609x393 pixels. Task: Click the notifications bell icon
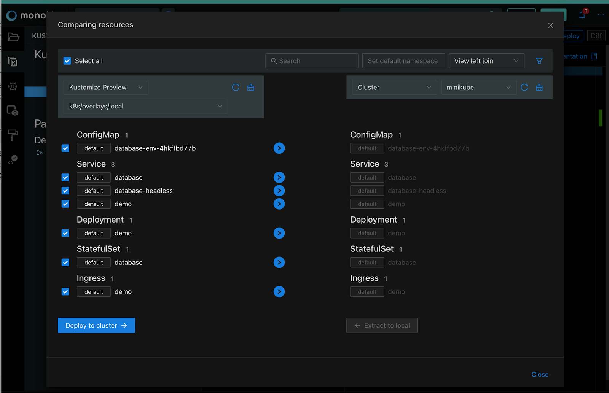pos(582,15)
